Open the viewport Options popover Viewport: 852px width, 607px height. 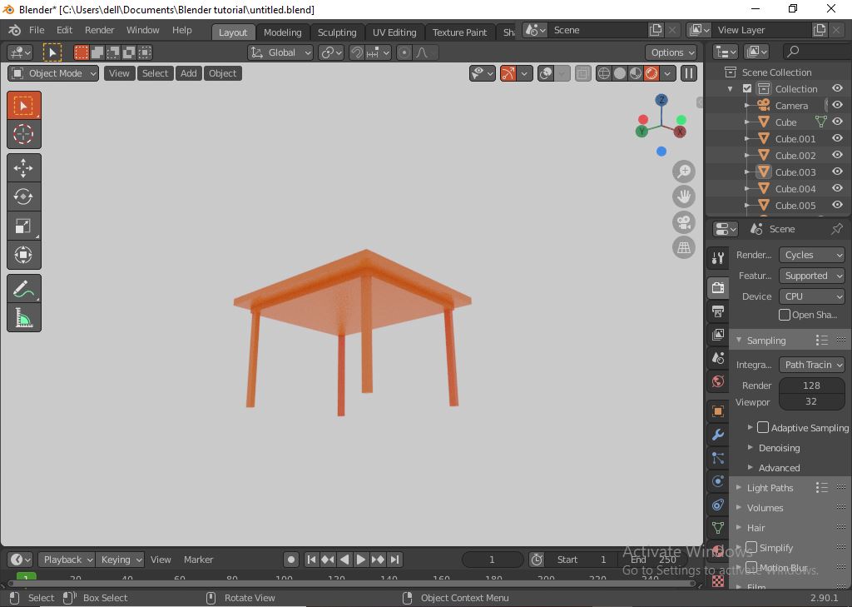[671, 52]
